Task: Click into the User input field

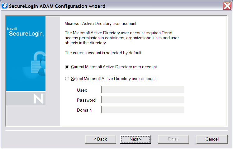Action: [x=143, y=90]
